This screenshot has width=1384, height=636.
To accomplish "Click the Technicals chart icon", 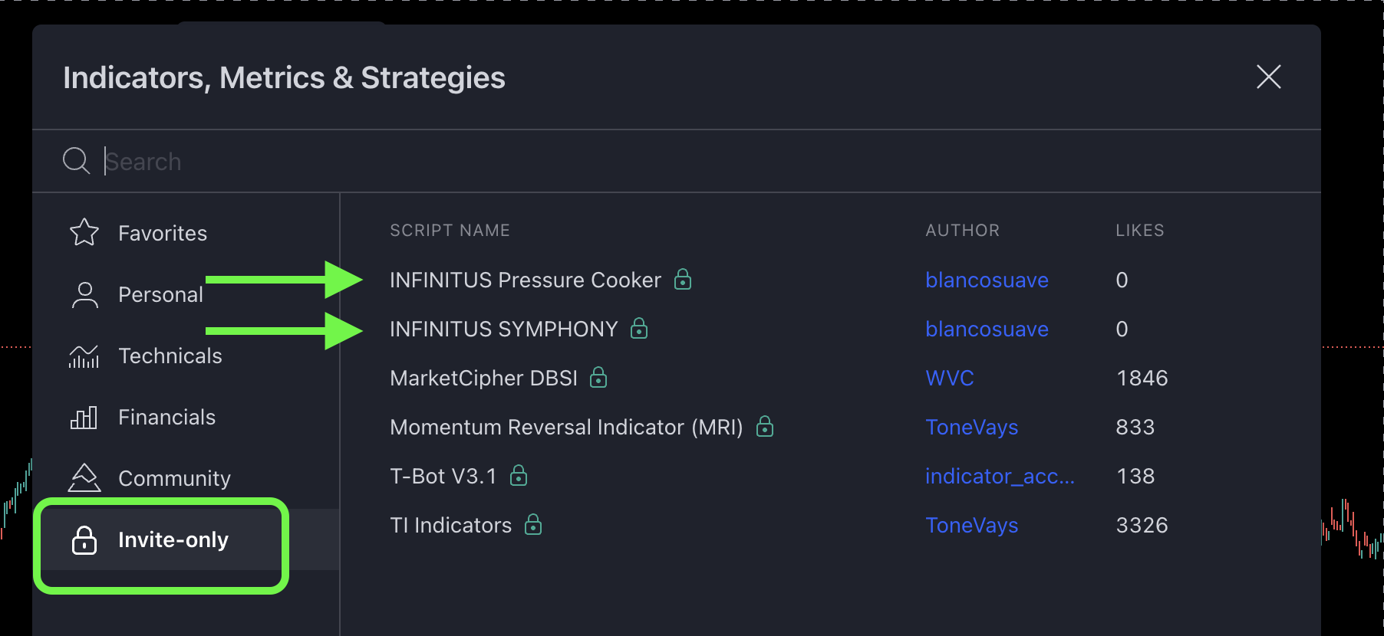I will (84, 356).
